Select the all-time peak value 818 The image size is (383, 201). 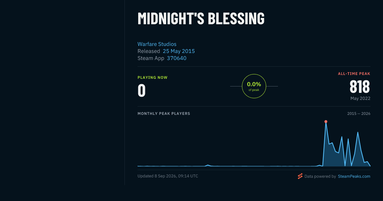pos(360,86)
